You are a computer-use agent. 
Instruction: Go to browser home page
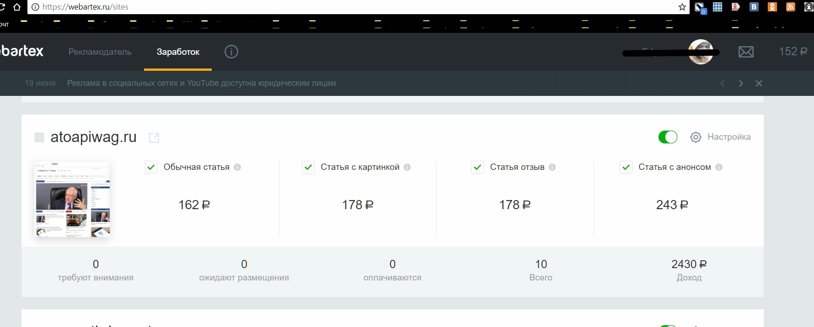(17, 7)
